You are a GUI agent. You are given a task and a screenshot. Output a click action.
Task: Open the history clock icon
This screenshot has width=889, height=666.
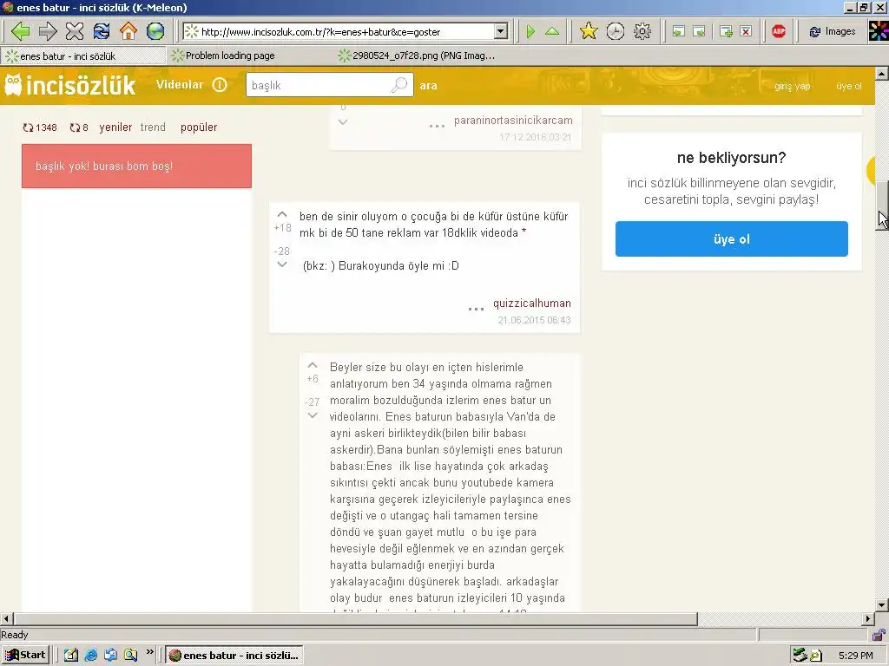(616, 31)
